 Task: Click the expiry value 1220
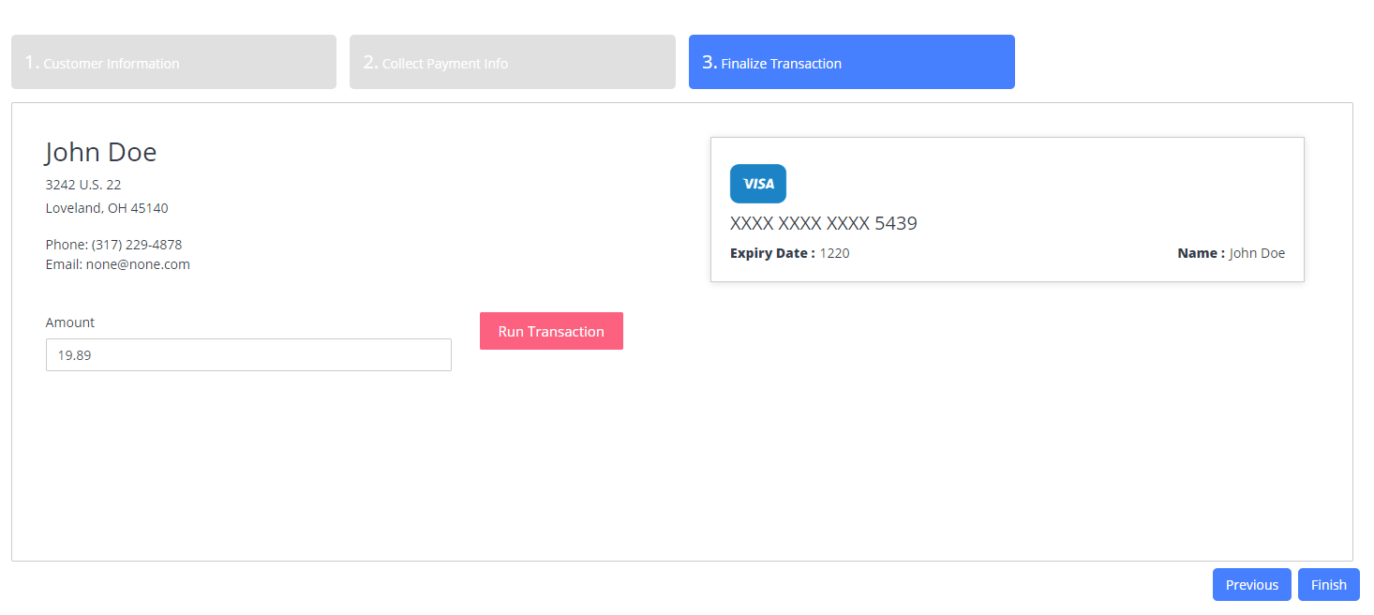[834, 253]
